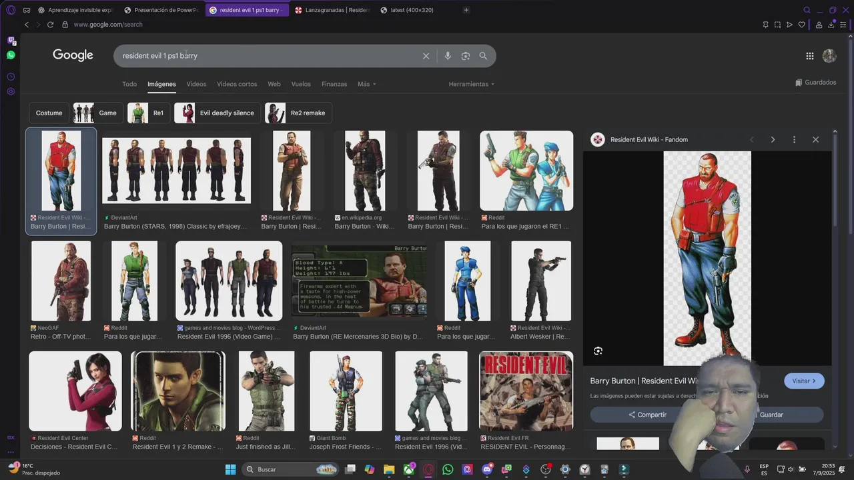Click the large Barry Burton preview image
Image resolution: width=854 pixels, height=480 pixels.
point(707,258)
